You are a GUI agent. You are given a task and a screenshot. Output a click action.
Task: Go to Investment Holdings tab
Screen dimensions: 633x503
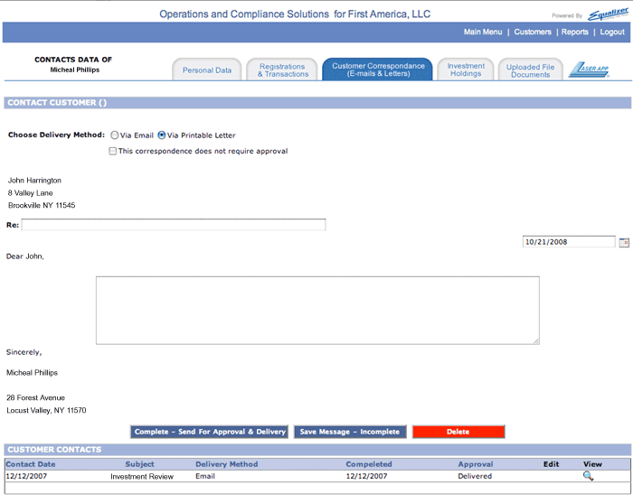[466, 70]
